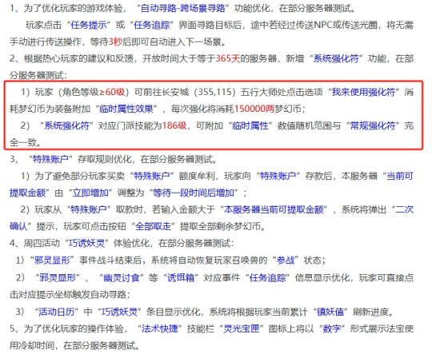This screenshot has height=358, width=432.
Task: Click the blue 任务提示 text in item one
Action: tap(89, 25)
